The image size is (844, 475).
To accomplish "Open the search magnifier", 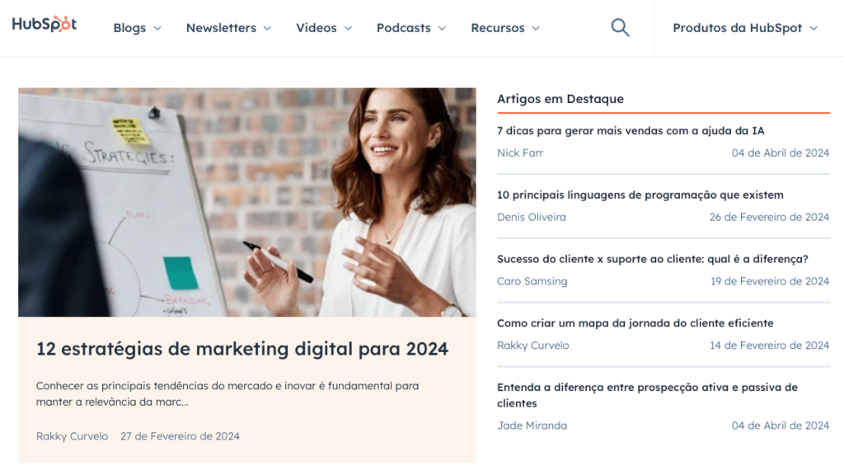I will click(x=619, y=27).
